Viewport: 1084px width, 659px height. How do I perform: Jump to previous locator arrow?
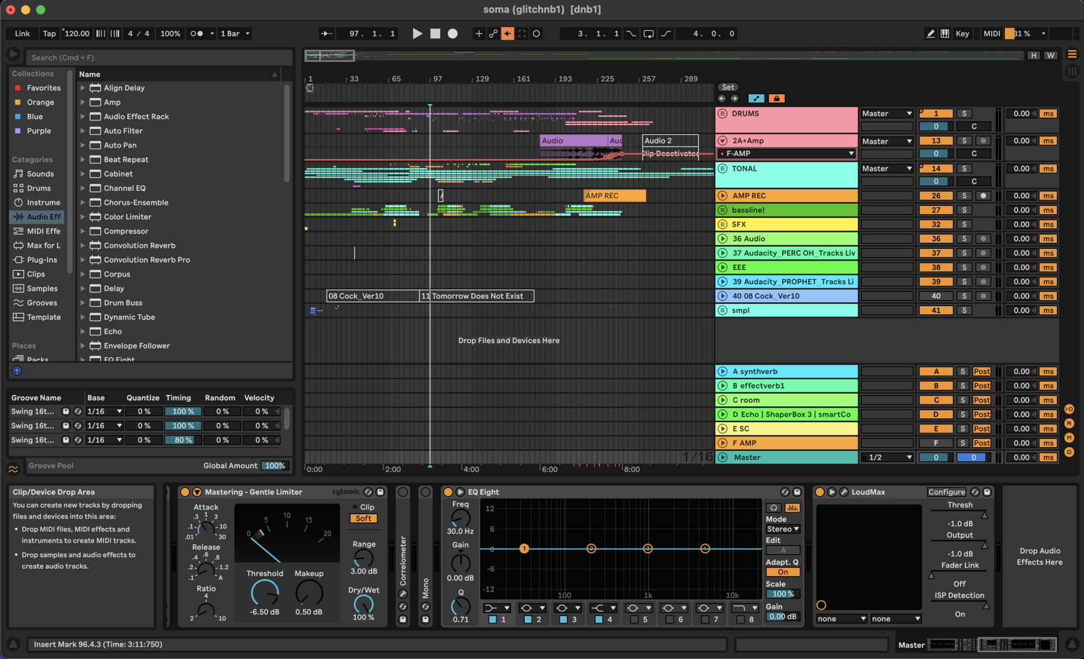click(x=722, y=99)
